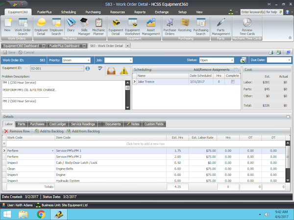Open Employee Search
The height and width of the screenshot is (220, 294).
[56, 27]
